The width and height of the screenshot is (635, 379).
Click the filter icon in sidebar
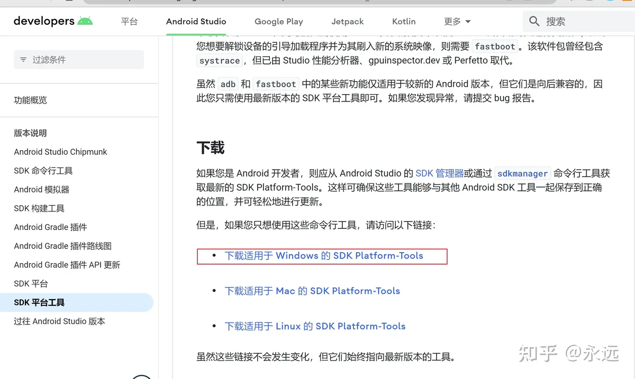(23, 60)
